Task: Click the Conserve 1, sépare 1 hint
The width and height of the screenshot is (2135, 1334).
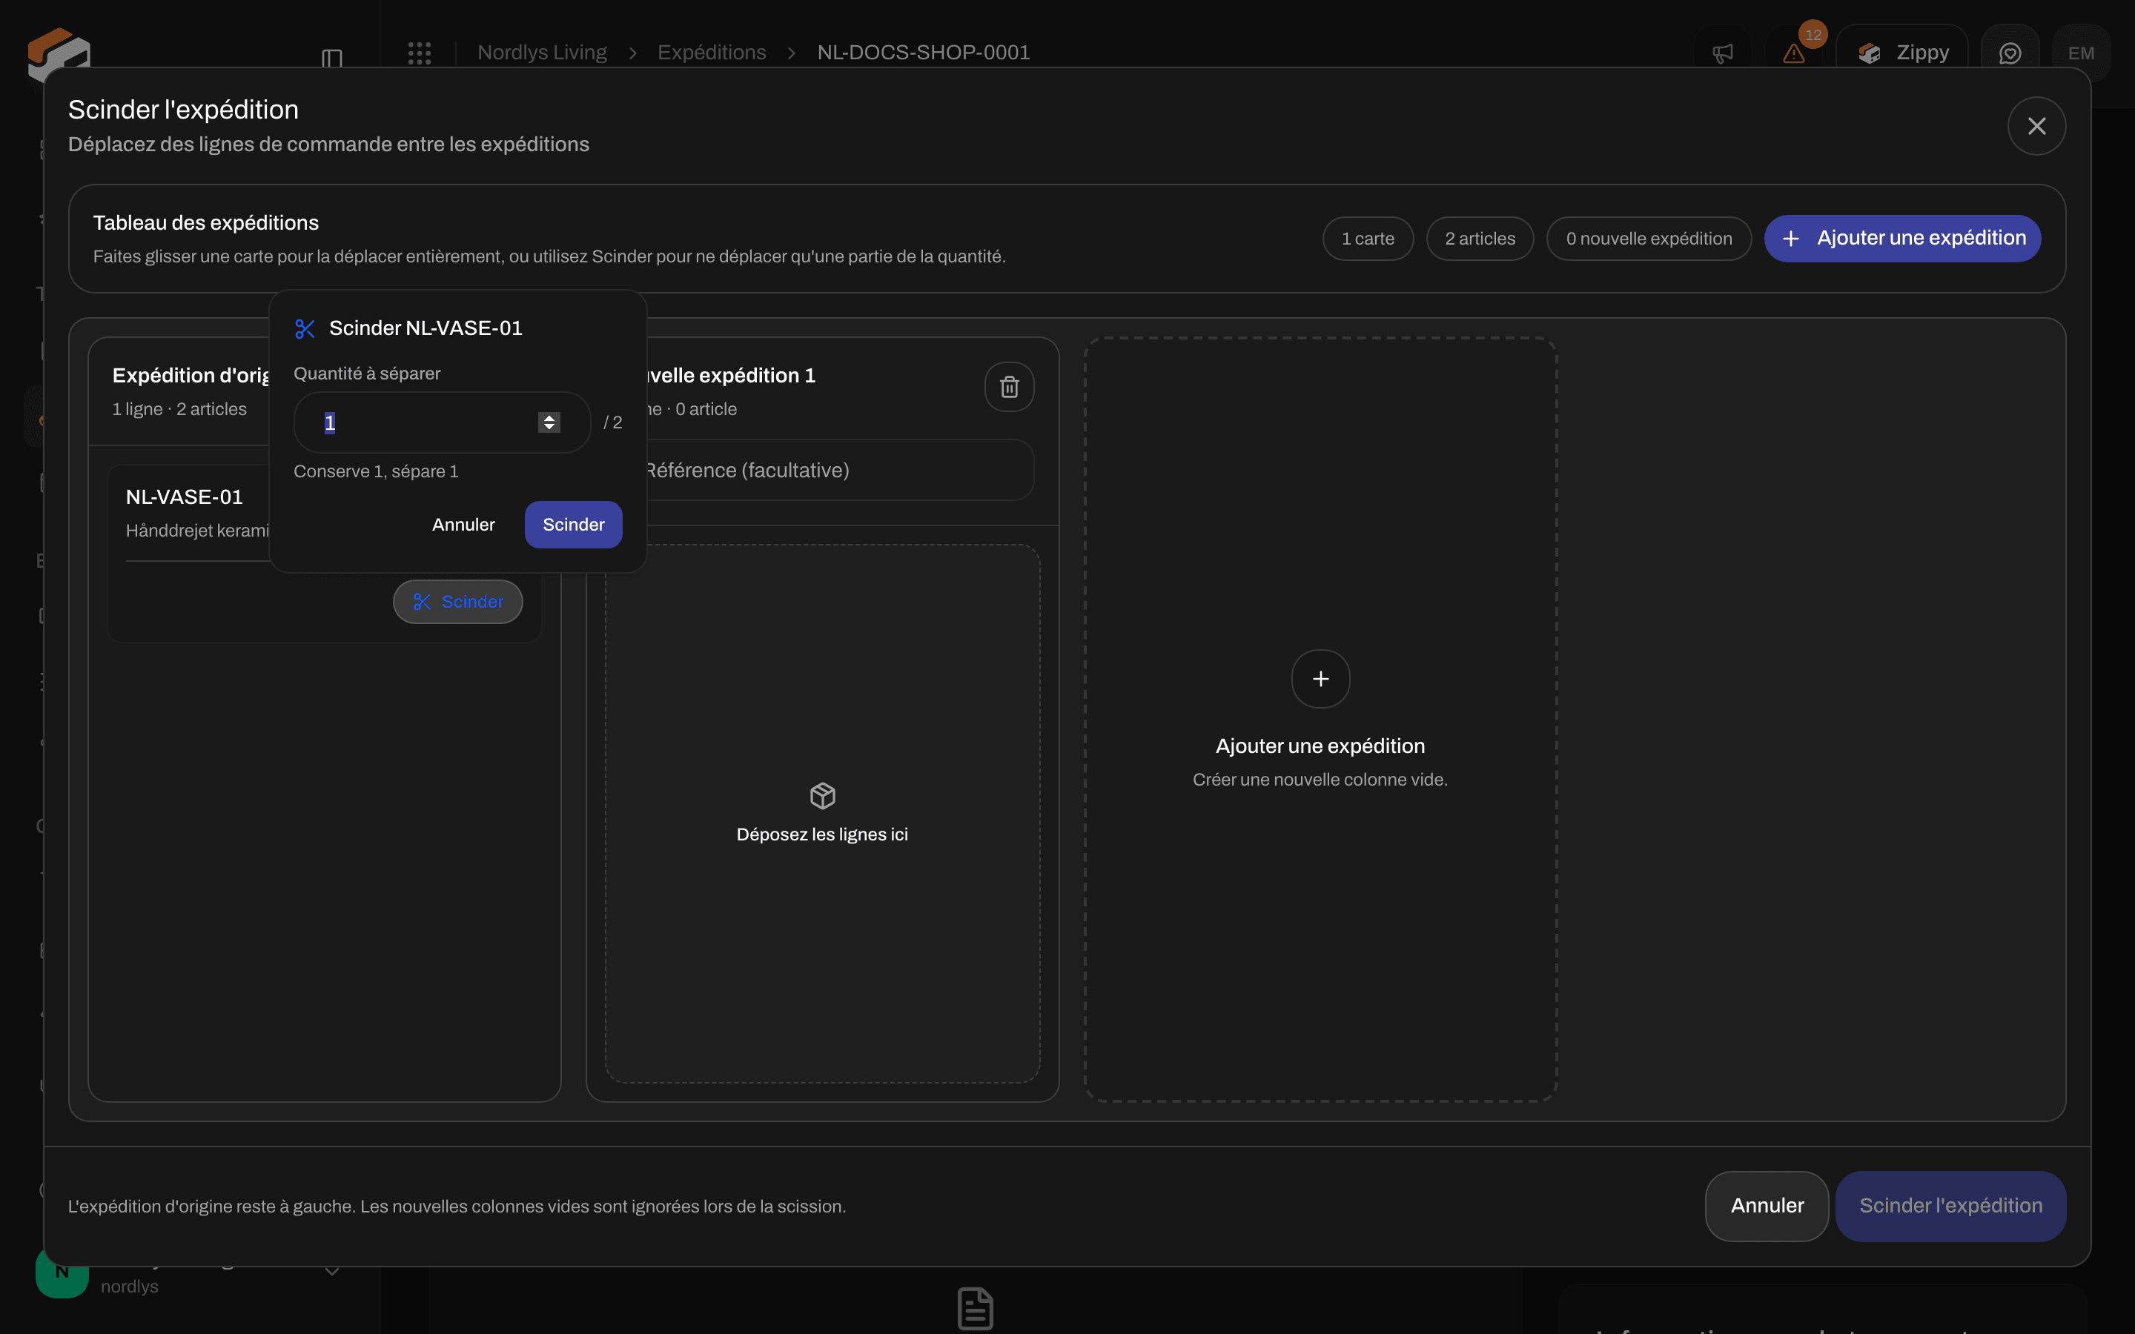Action: click(x=376, y=471)
